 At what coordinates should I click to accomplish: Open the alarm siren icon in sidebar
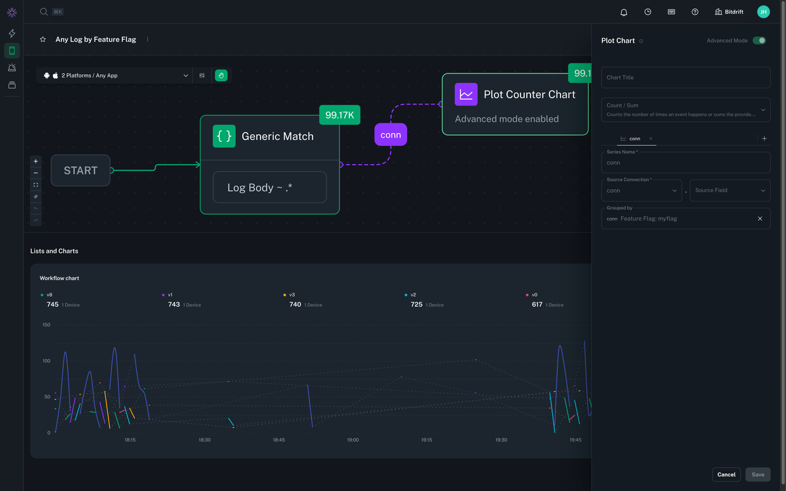pyautogui.click(x=11, y=68)
